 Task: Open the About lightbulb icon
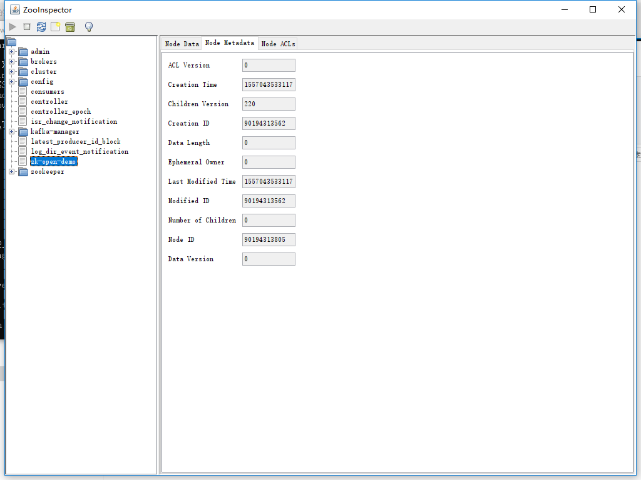click(x=89, y=27)
